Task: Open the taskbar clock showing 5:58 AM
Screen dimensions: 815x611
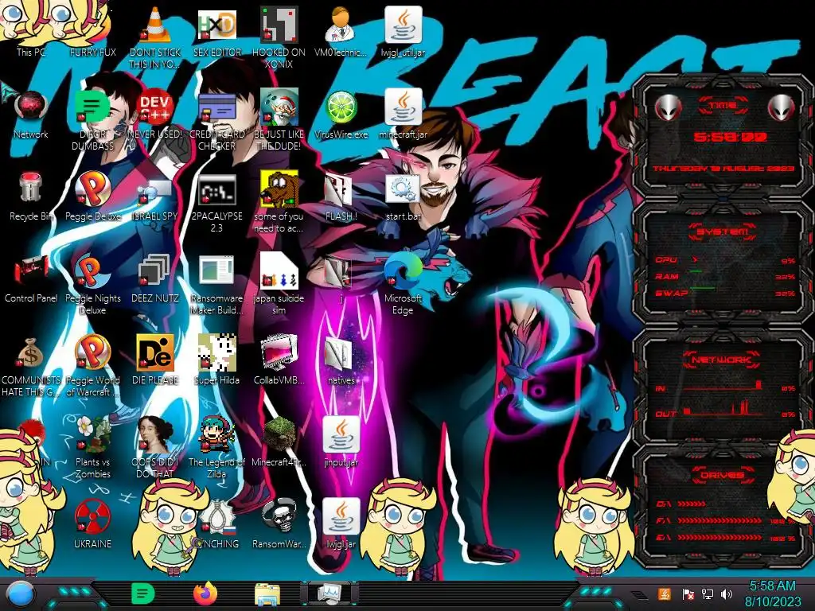Action: pyautogui.click(x=772, y=593)
